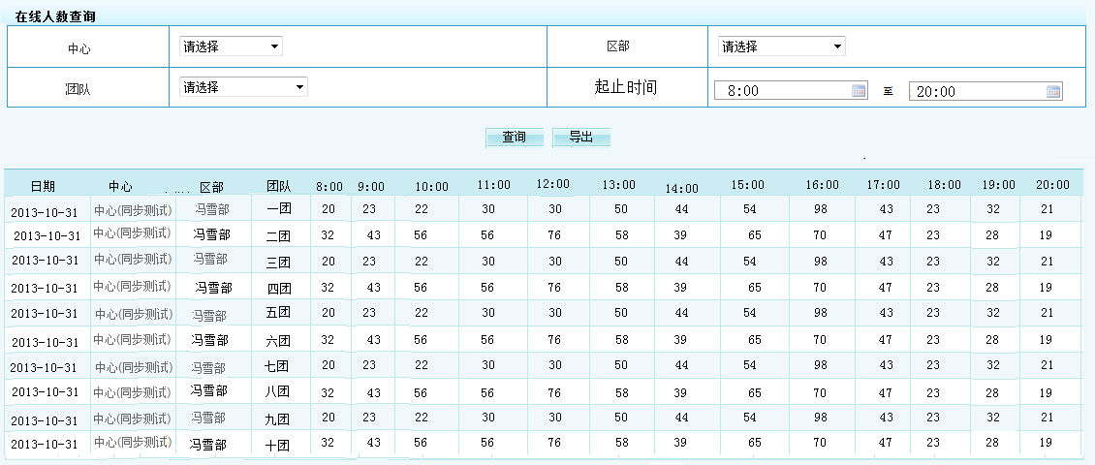Click the 团队 column header

click(x=279, y=186)
